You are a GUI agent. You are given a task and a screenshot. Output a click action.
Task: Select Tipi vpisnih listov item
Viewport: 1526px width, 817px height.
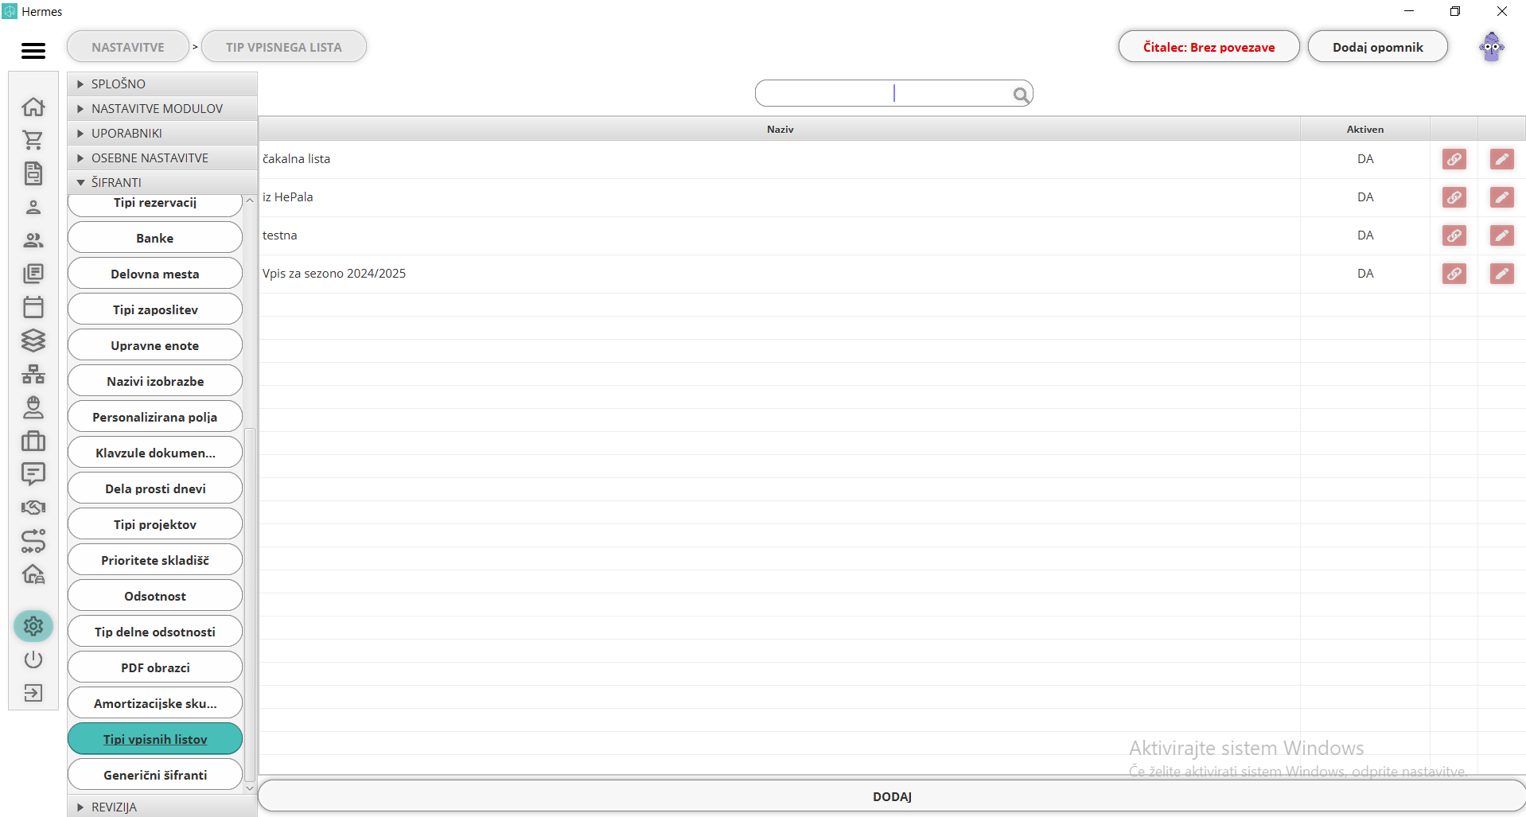click(155, 739)
